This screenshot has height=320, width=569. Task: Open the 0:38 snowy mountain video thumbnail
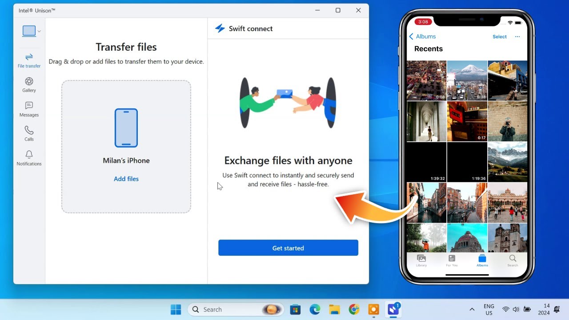coord(467,80)
